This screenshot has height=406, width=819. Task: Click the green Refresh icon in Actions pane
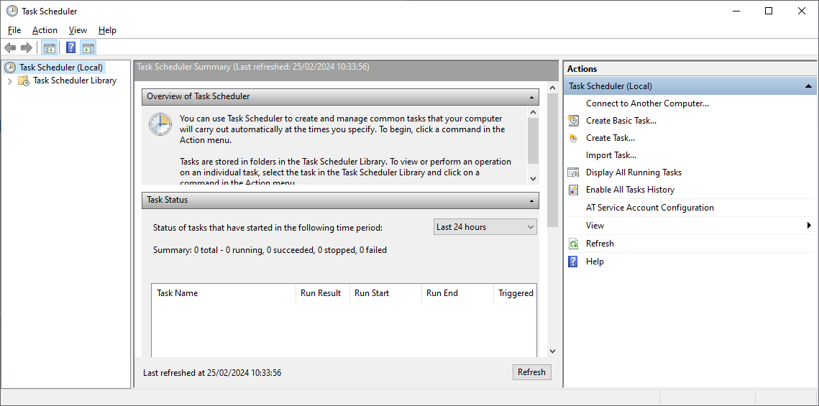click(573, 244)
